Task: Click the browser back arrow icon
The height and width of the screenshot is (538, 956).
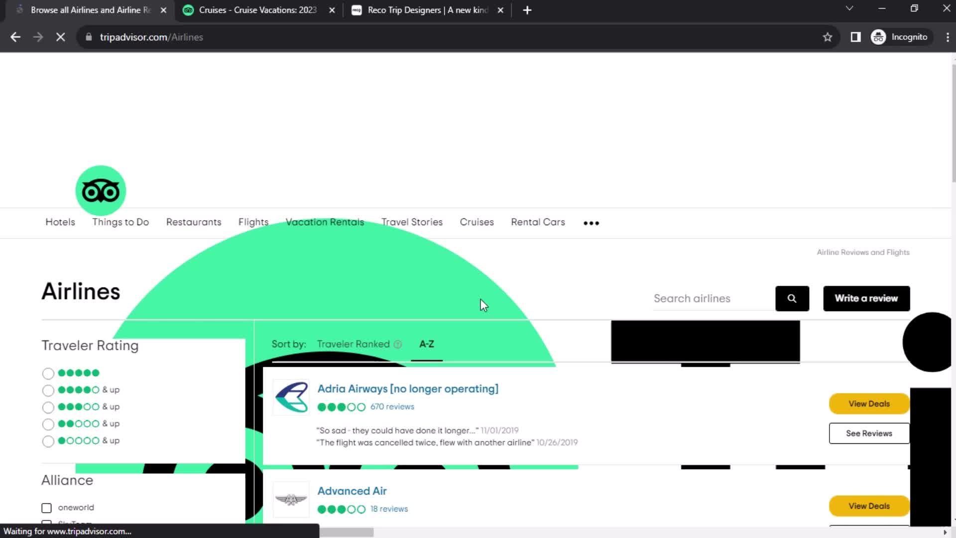Action: pos(16,37)
